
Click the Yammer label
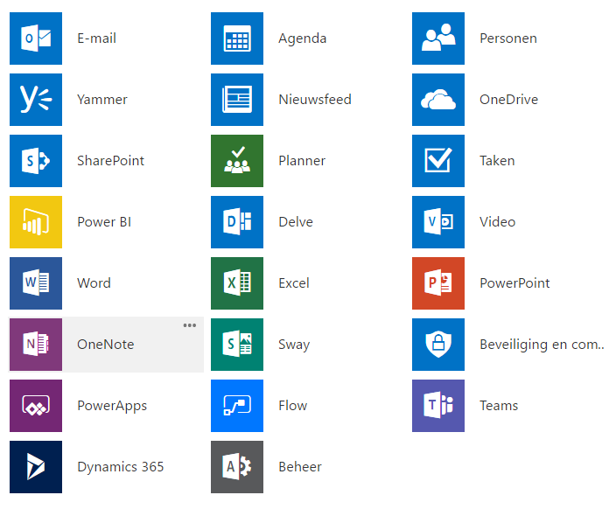[102, 100]
